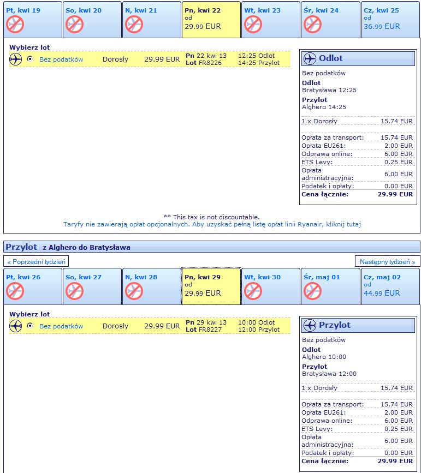421x473 pixels.
Task: Open the Pt, kwi 19 date tab
Action: [x=33, y=20]
